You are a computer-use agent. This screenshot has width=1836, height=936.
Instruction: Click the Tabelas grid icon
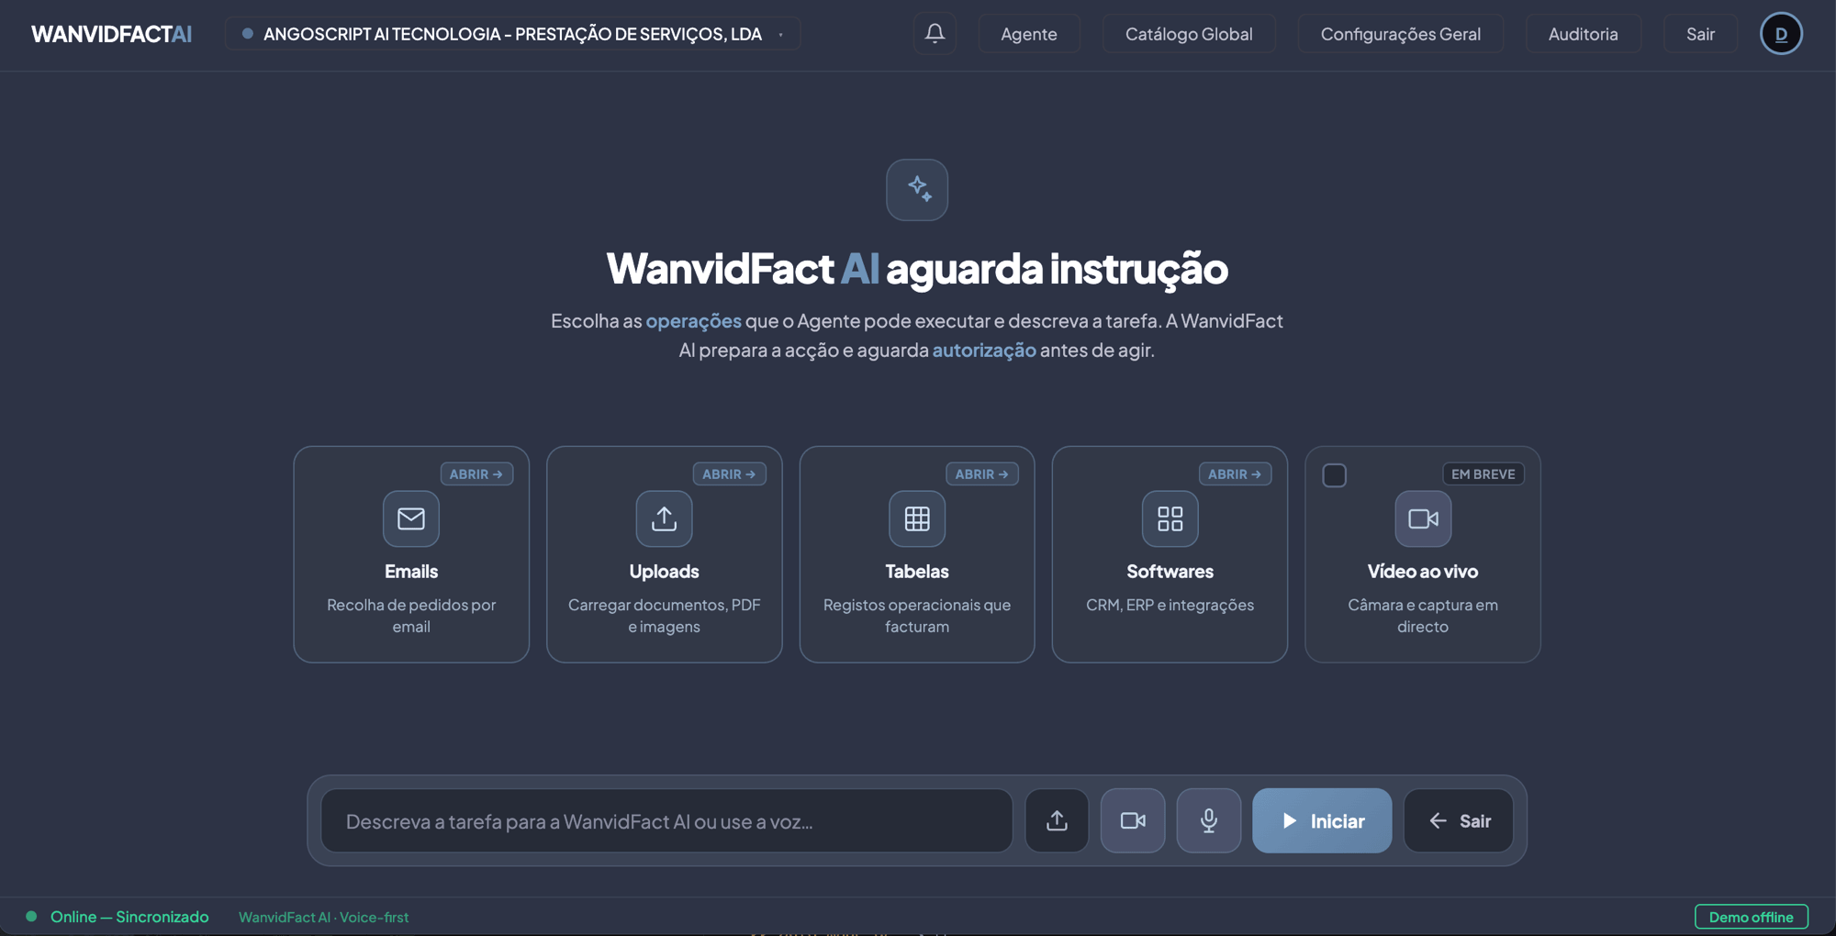(917, 518)
